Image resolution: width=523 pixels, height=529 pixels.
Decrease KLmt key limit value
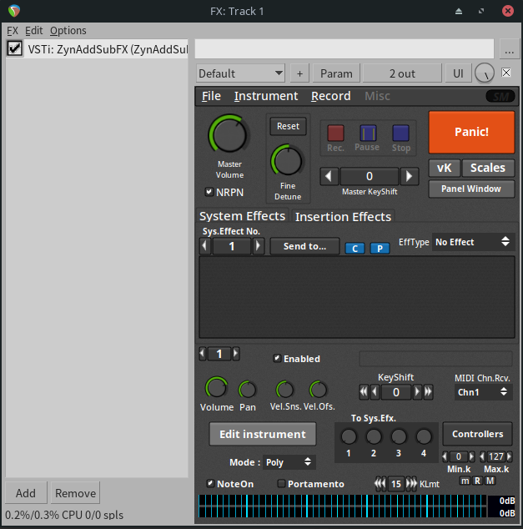(x=380, y=484)
